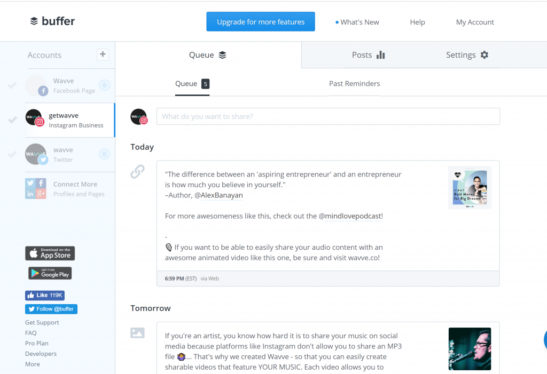Toggle the checkmark next to getwavve Instagram Business
547x374 pixels.
[x=12, y=120]
